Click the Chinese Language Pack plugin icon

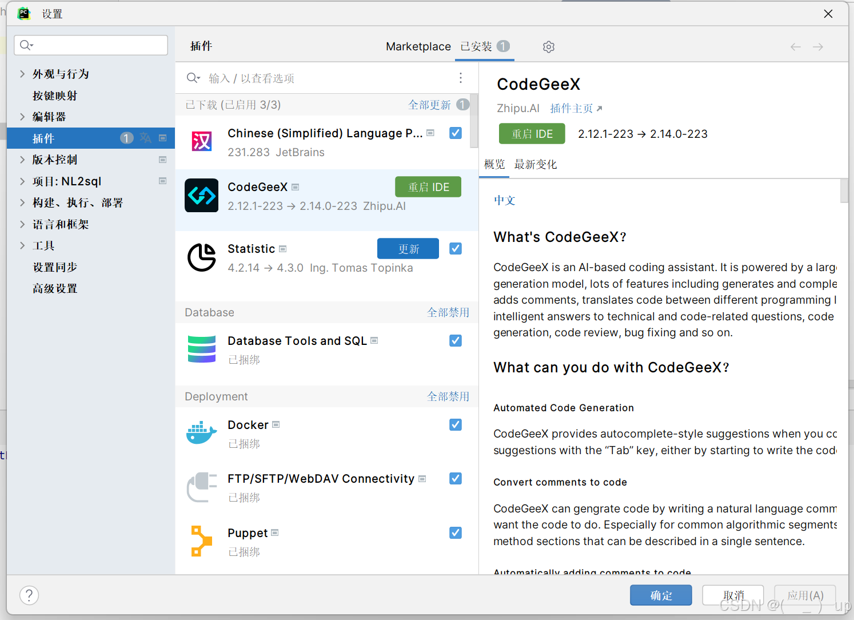click(x=202, y=141)
